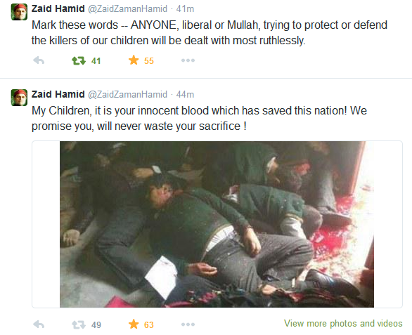Open the Zaid Hamid name on 44m tweet
Image resolution: width=412 pixels, height=335 pixels.
click(58, 94)
